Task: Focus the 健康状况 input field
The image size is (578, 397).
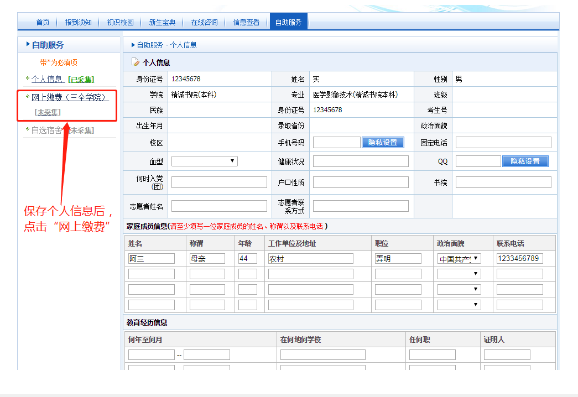Action: tap(361, 161)
